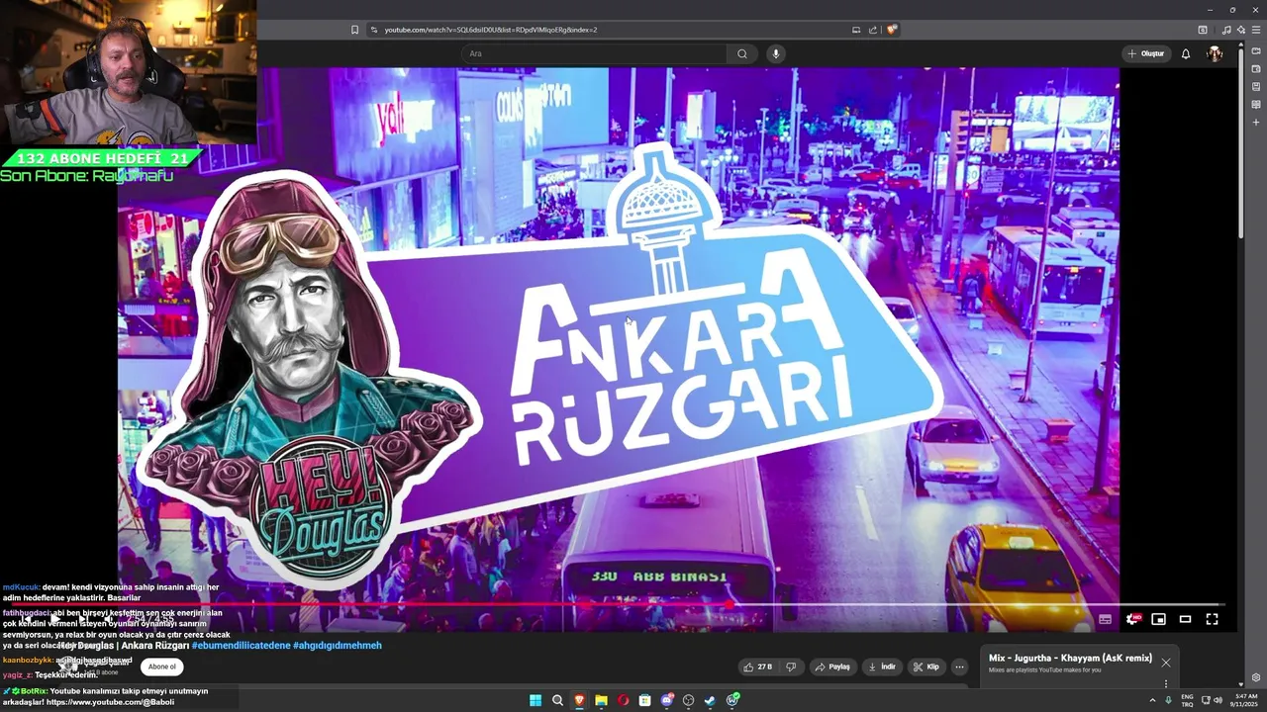
Task: Open File Explorer from the taskbar
Action: tap(601, 700)
